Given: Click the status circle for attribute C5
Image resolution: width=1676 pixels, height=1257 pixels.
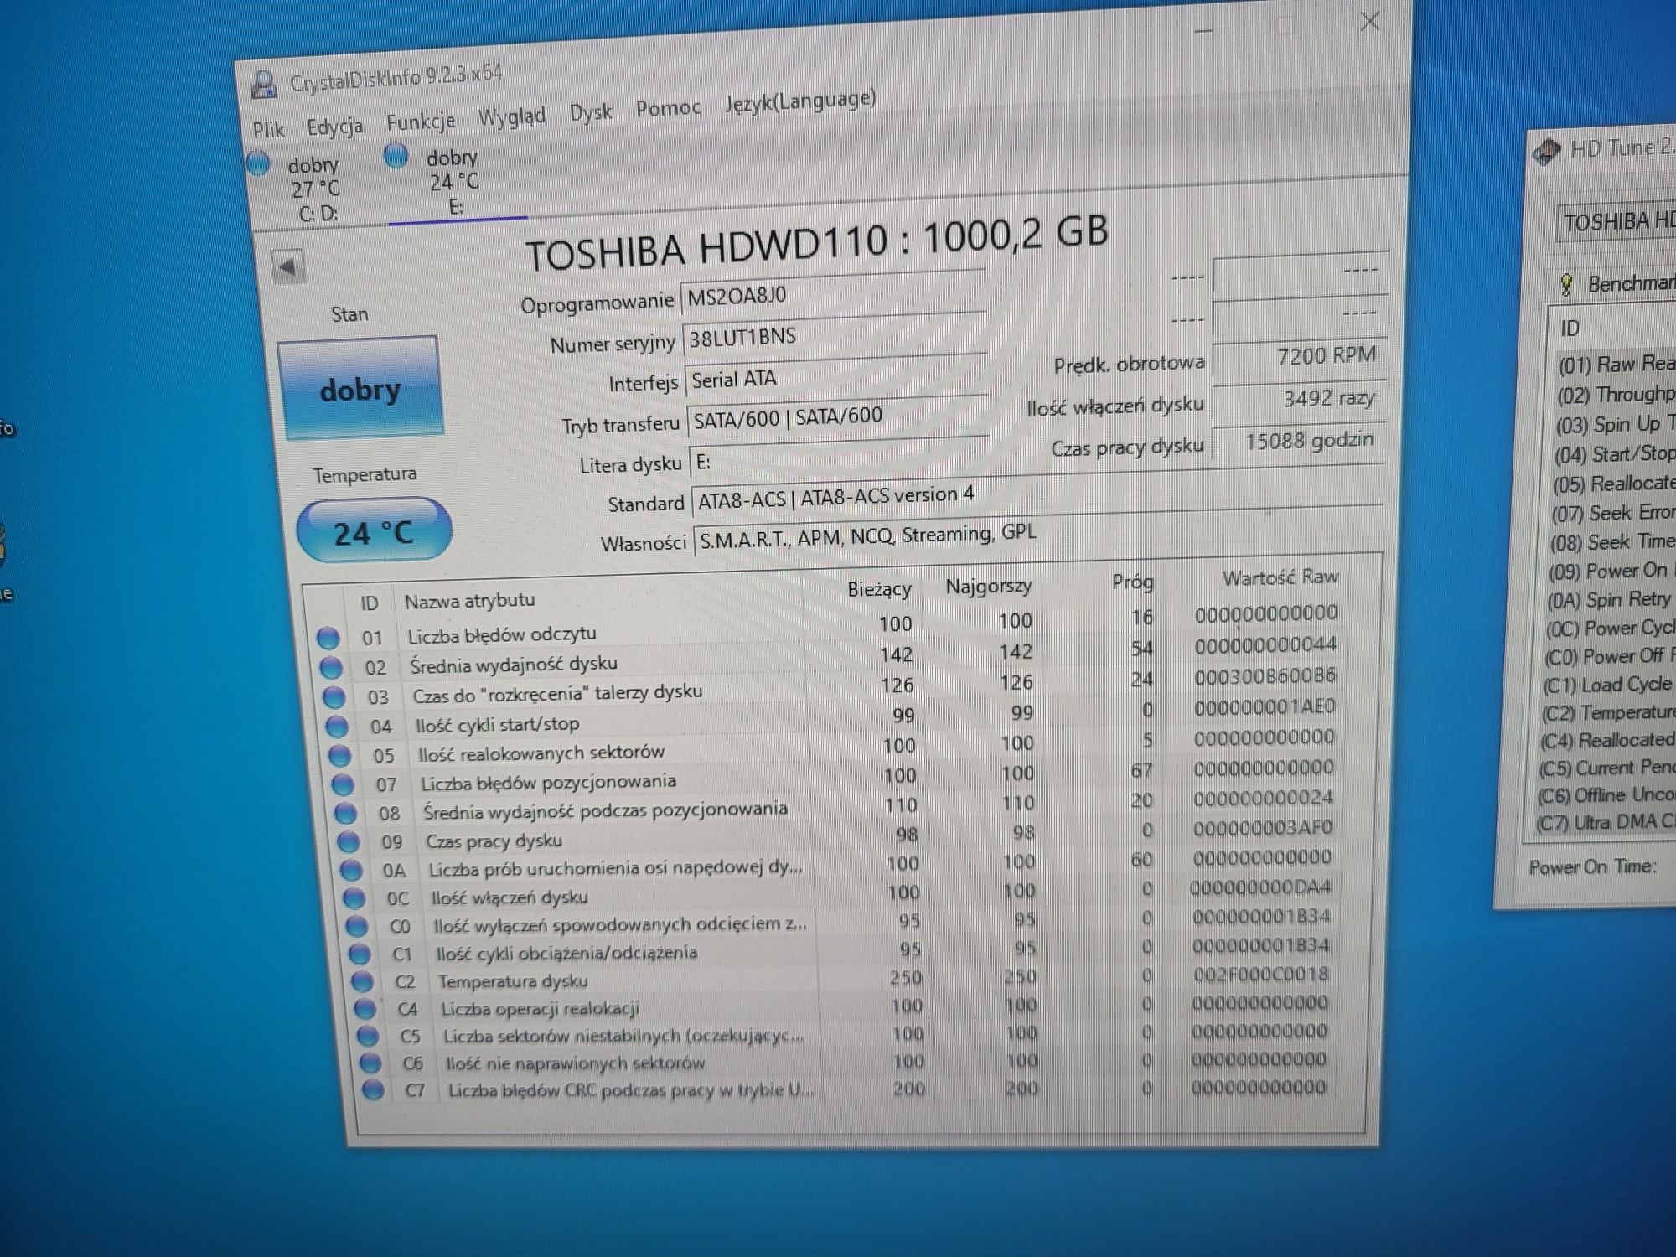Looking at the screenshot, I should pyautogui.click(x=367, y=1036).
